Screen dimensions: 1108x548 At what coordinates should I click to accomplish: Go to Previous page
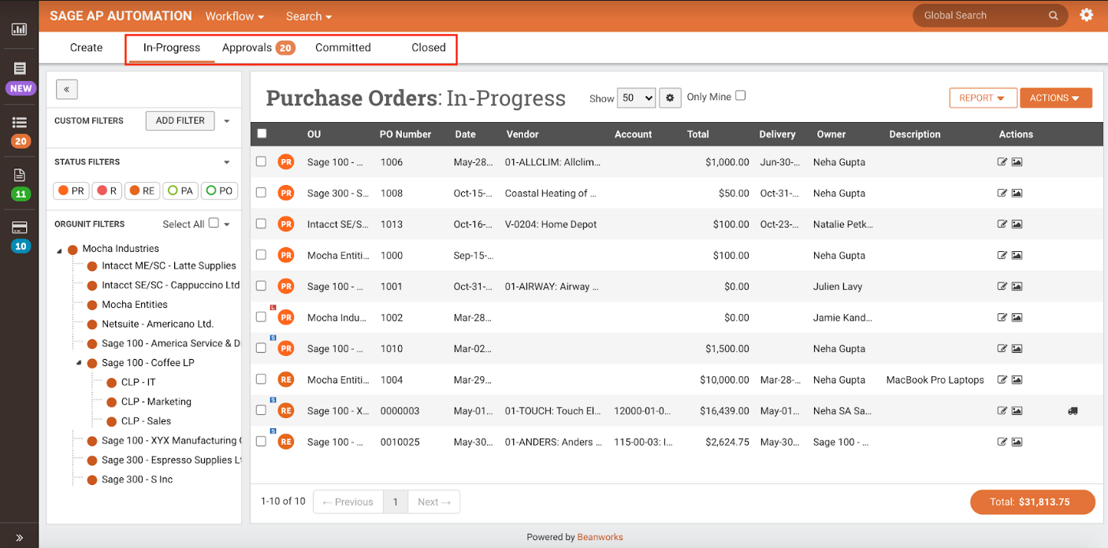coord(348,502)
